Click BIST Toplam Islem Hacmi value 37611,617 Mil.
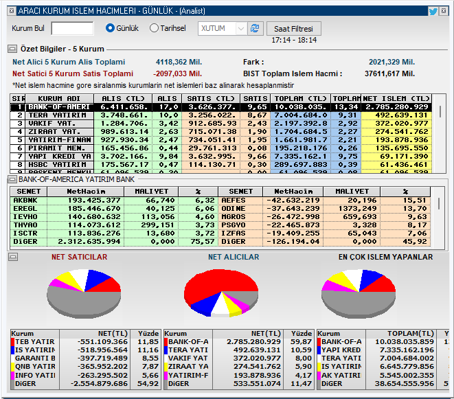 pyautogui.click(x=389, y=74)
